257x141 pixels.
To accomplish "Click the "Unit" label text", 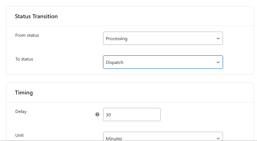I will (19, 135).
